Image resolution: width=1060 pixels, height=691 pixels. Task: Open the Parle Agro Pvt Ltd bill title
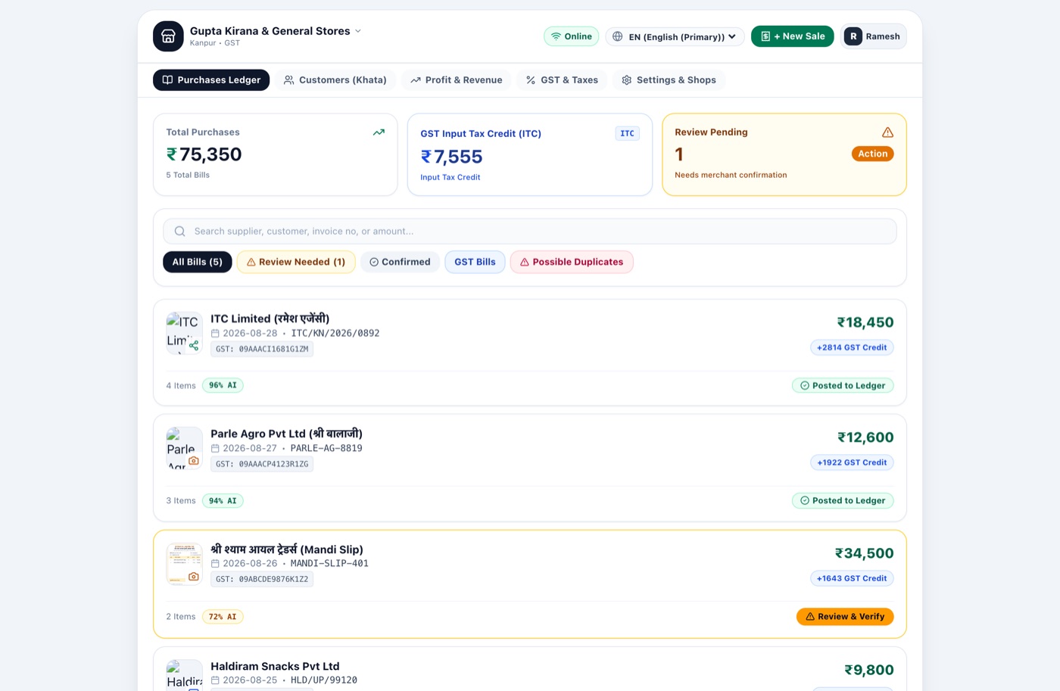click(286, 434)
